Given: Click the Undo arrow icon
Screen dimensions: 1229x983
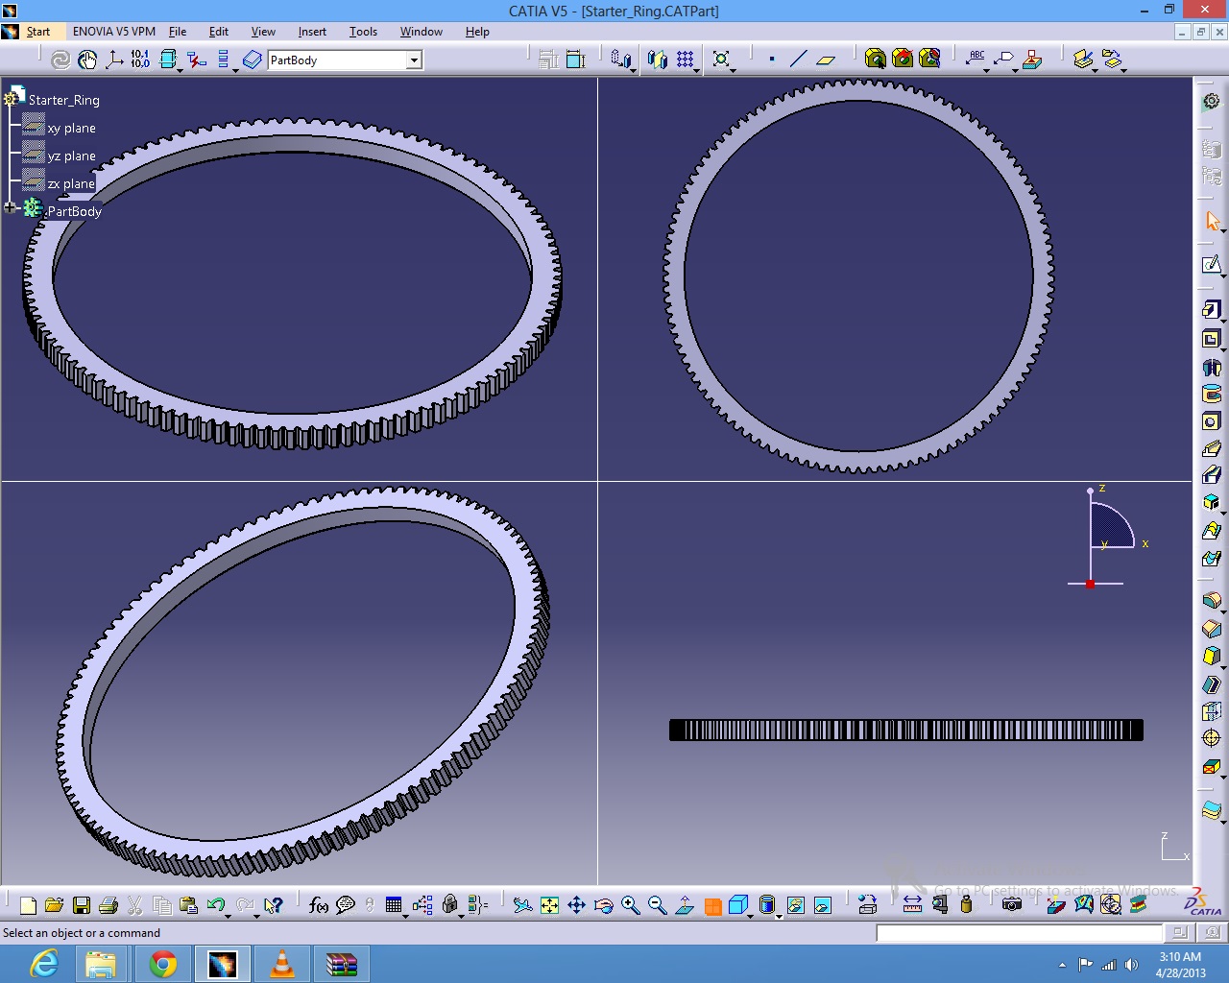Looking at the screenshot, I should coord(216,904).
